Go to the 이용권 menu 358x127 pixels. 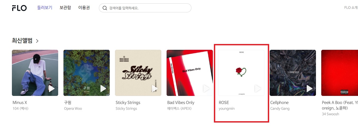[x=84, y=8]
